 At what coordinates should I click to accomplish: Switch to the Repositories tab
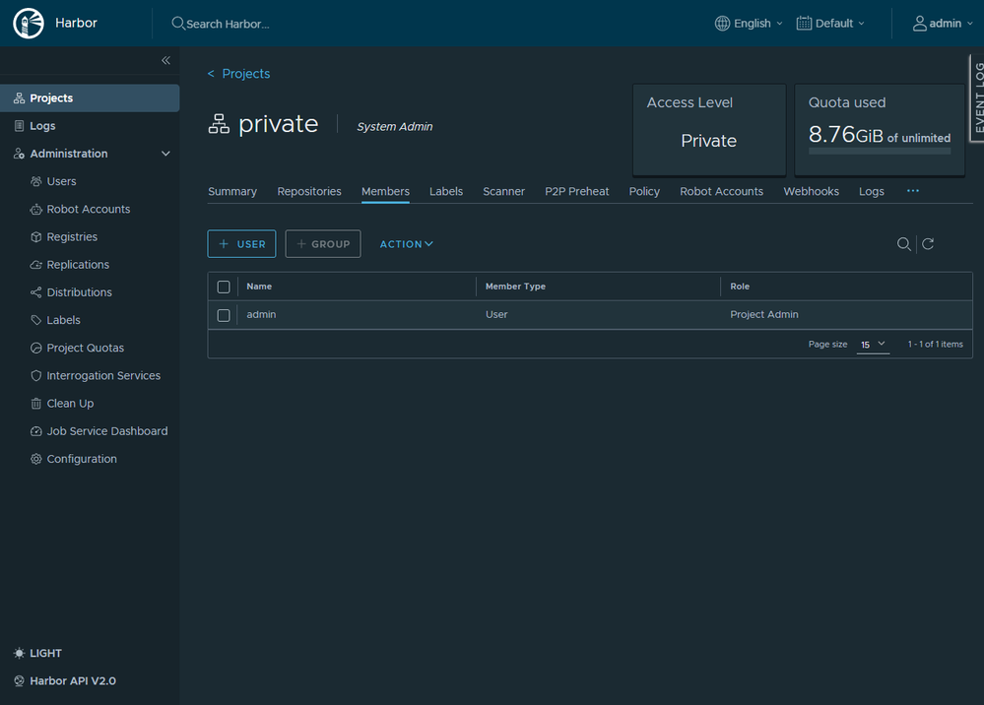point(309,191)
